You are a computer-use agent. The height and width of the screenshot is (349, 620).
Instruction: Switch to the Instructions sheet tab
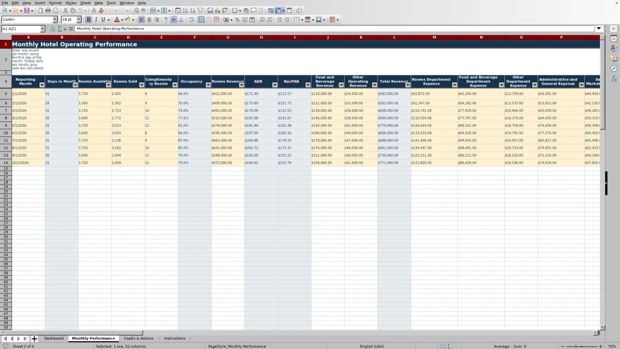coord(175,339)
